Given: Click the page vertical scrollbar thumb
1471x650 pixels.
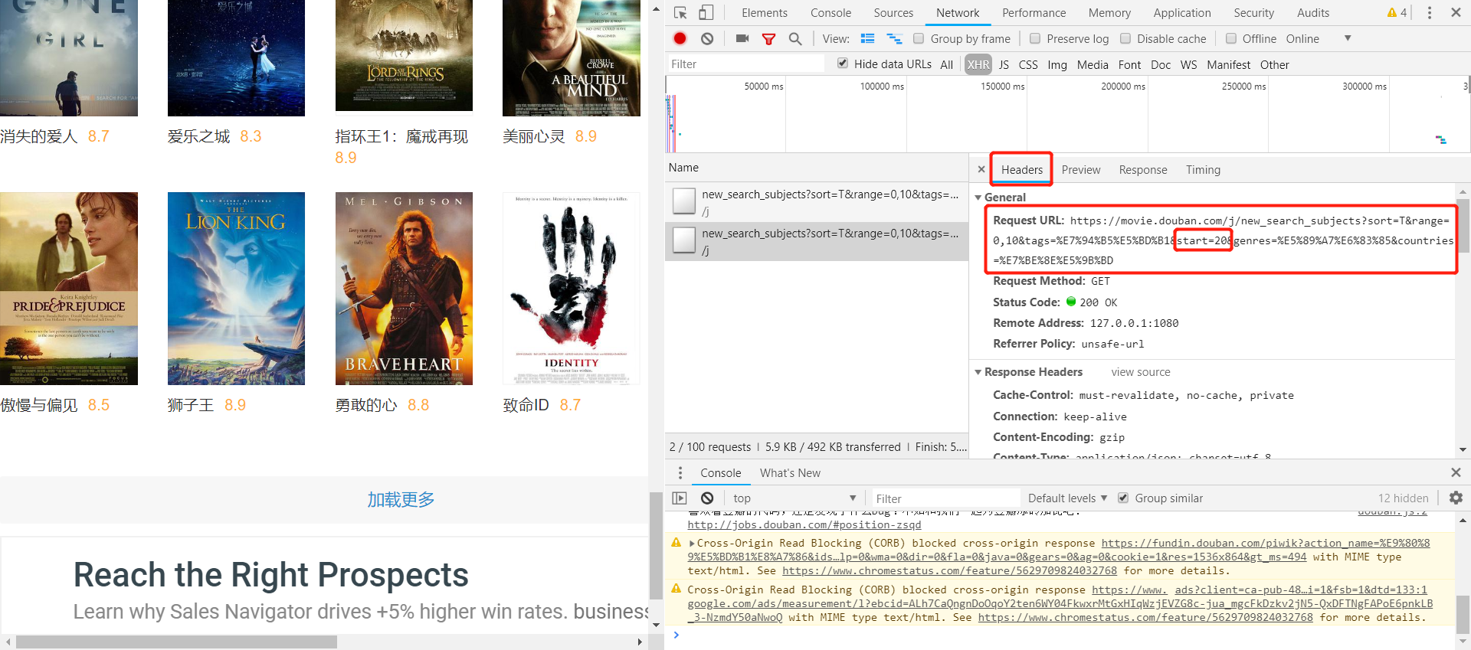Looking at the screenshot, I should 656,545.
